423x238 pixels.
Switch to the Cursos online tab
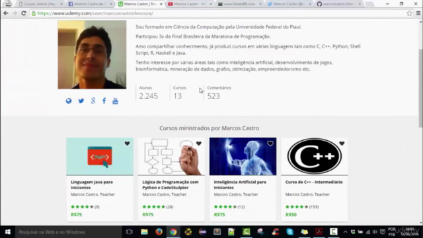(40, 4)
